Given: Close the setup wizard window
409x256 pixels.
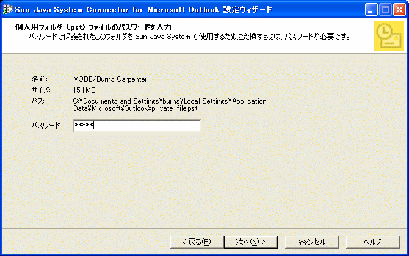Looking at the screenshot, I should tap(399, 10).
